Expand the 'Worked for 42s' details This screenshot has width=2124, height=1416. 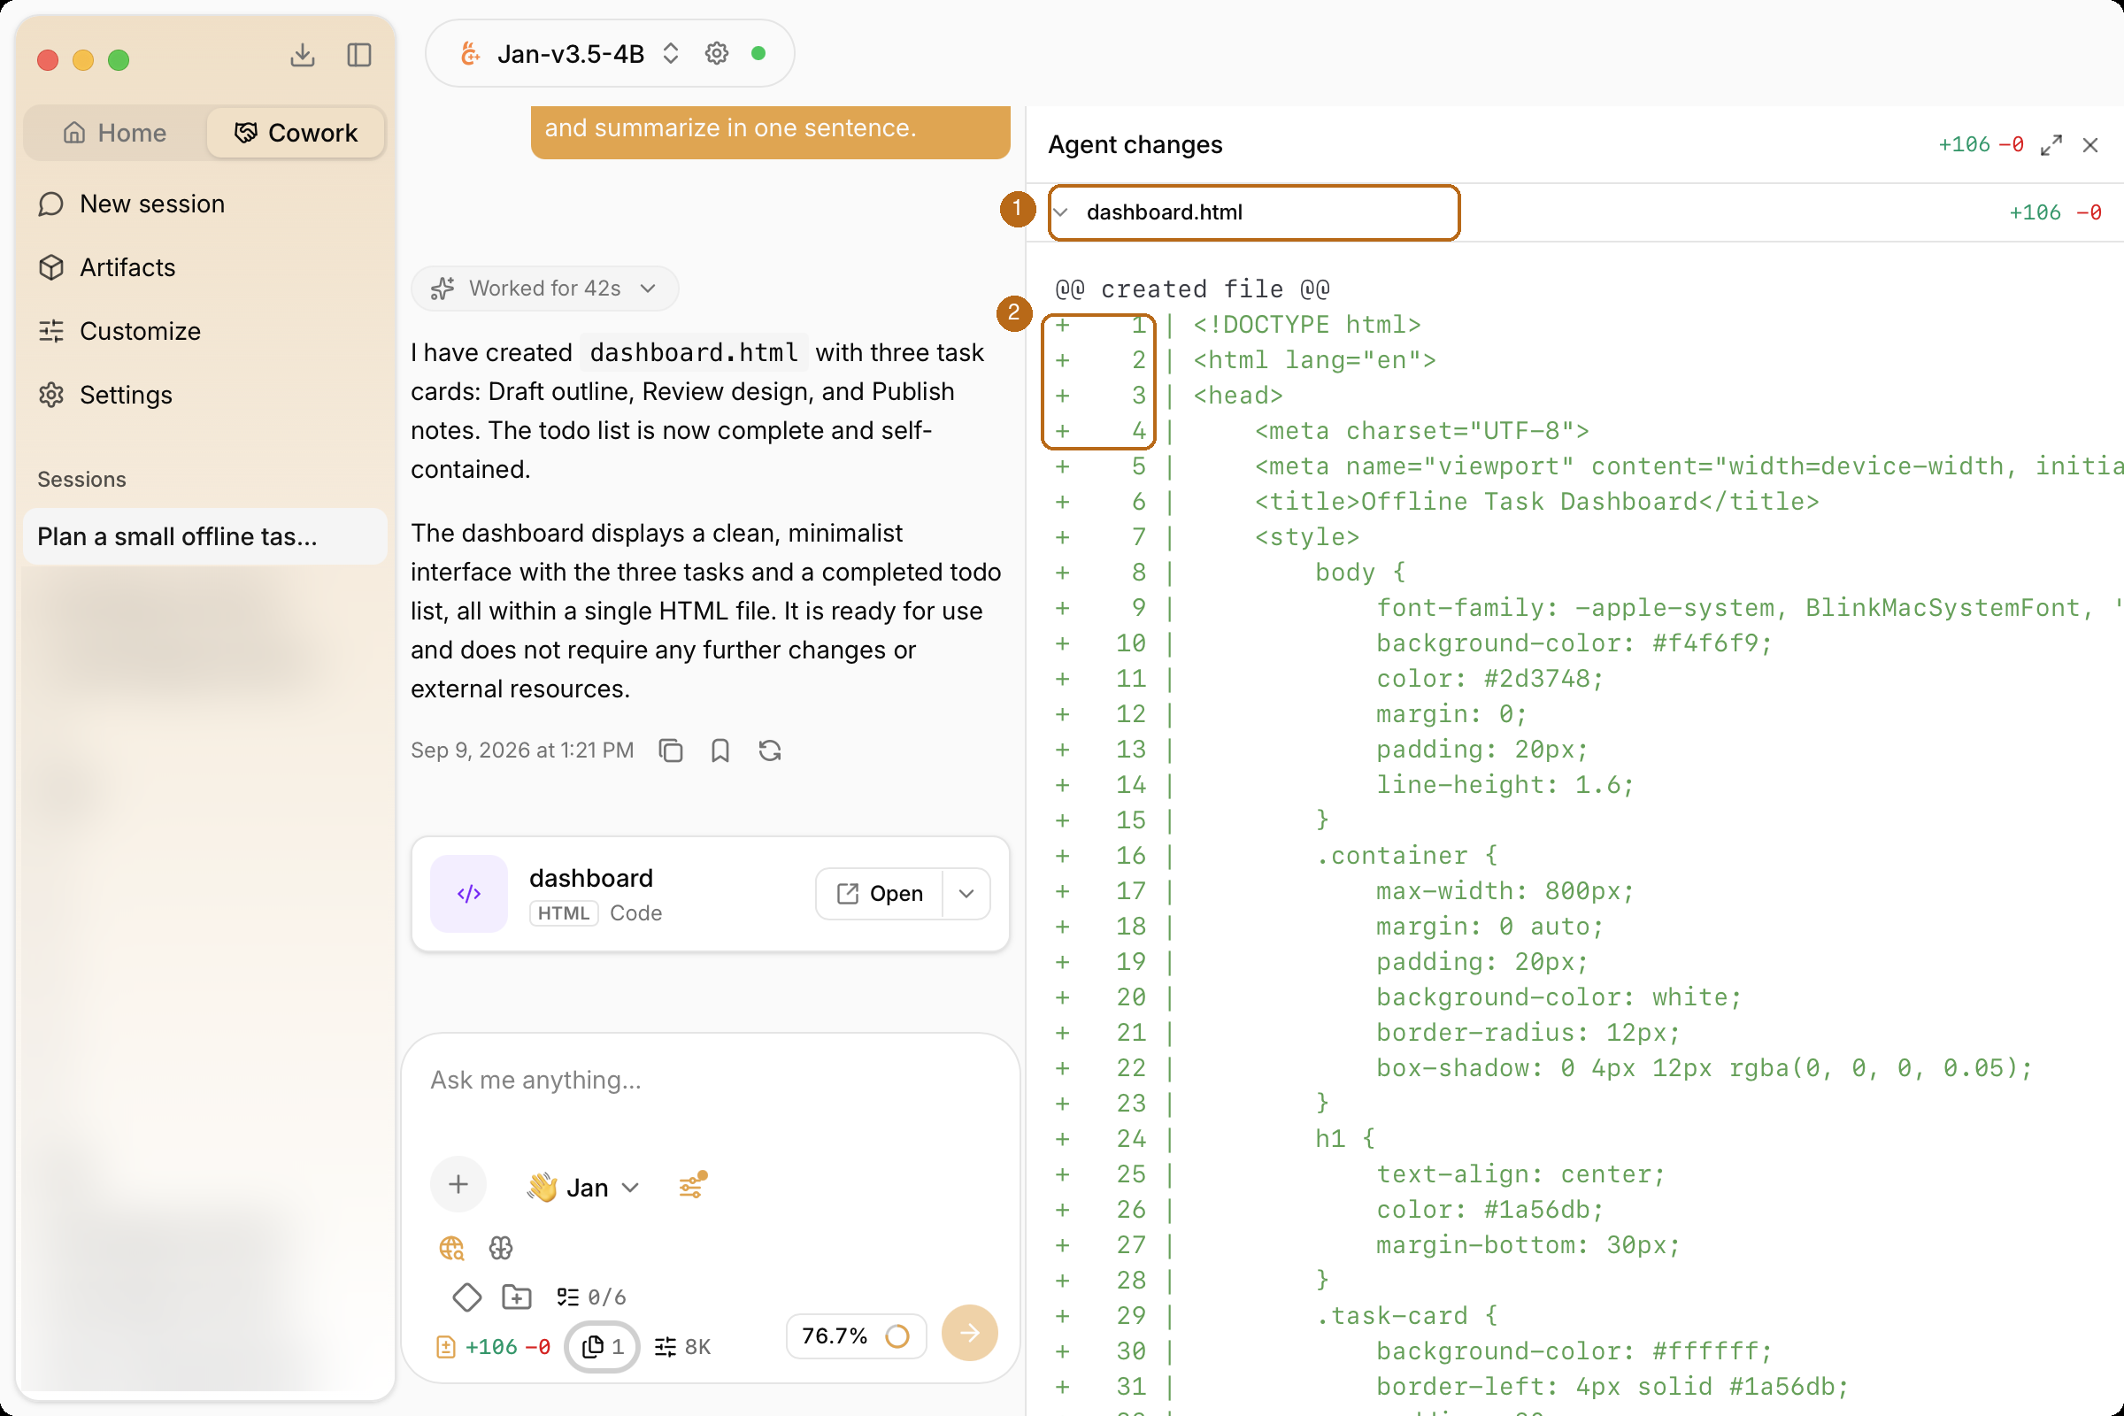(x=544, y=289)
